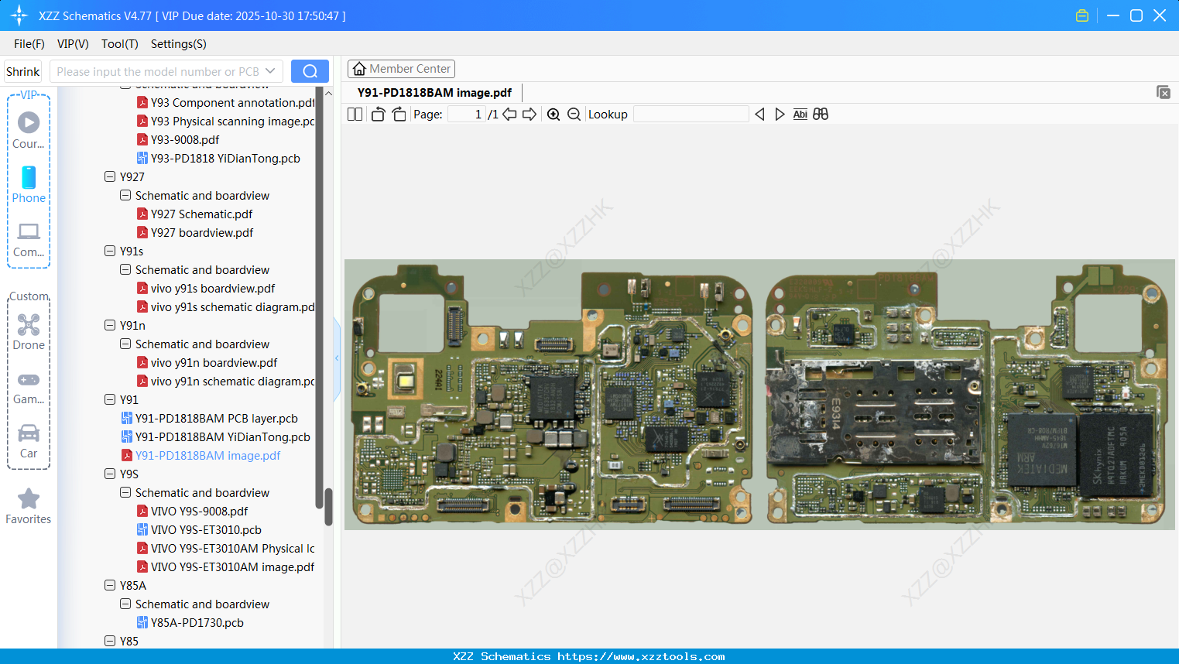The image size is (1179, 664).
Task: Click the binoculars search icon
Action: [821, 115]
